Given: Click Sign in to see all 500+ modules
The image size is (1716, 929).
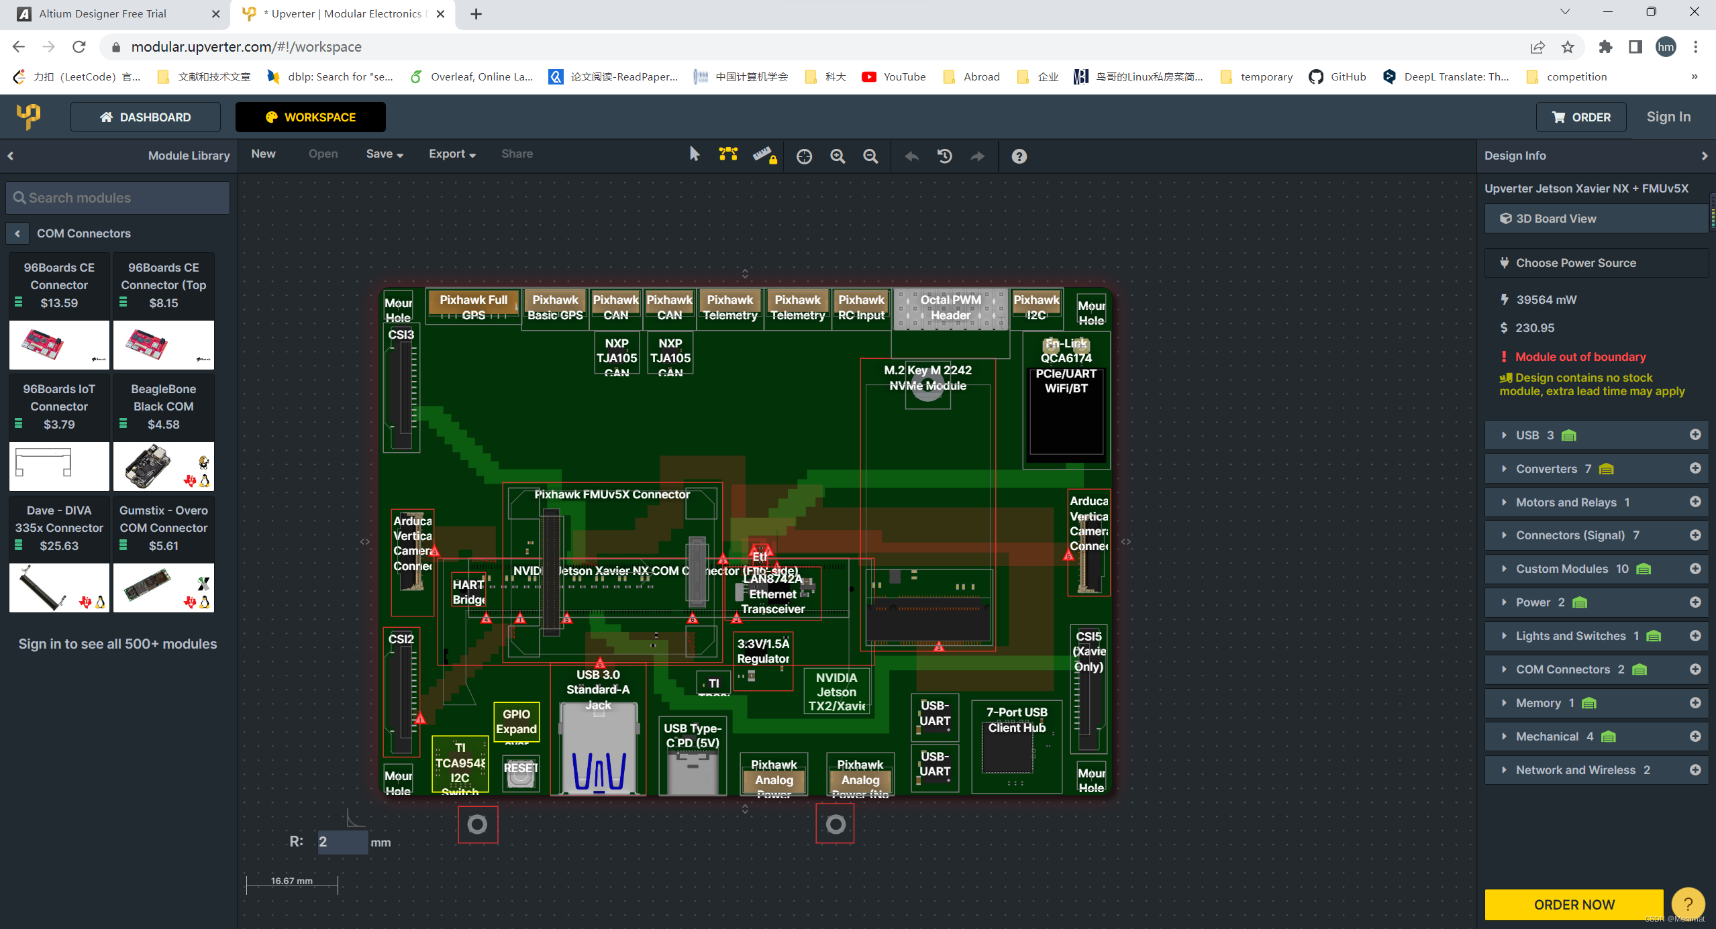Looking at the screenshot, I should pyautogui.click(x=117, y=644).
